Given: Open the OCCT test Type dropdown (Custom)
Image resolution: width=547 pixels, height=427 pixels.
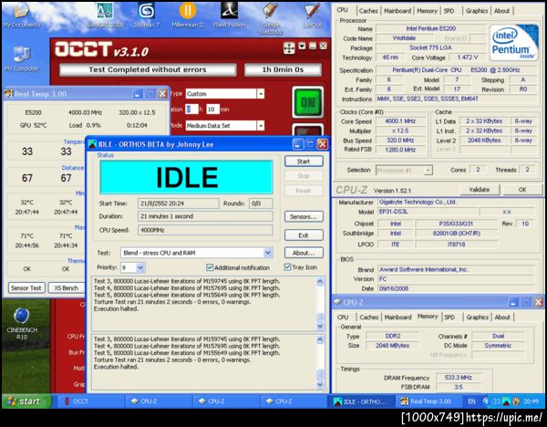Looking at the screenshot, I should coord(261,94).
